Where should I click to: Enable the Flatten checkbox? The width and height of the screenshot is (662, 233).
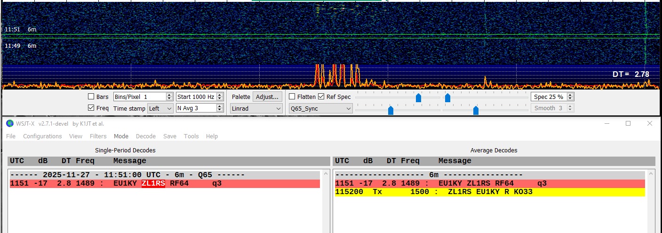click(x=292, y=97)
